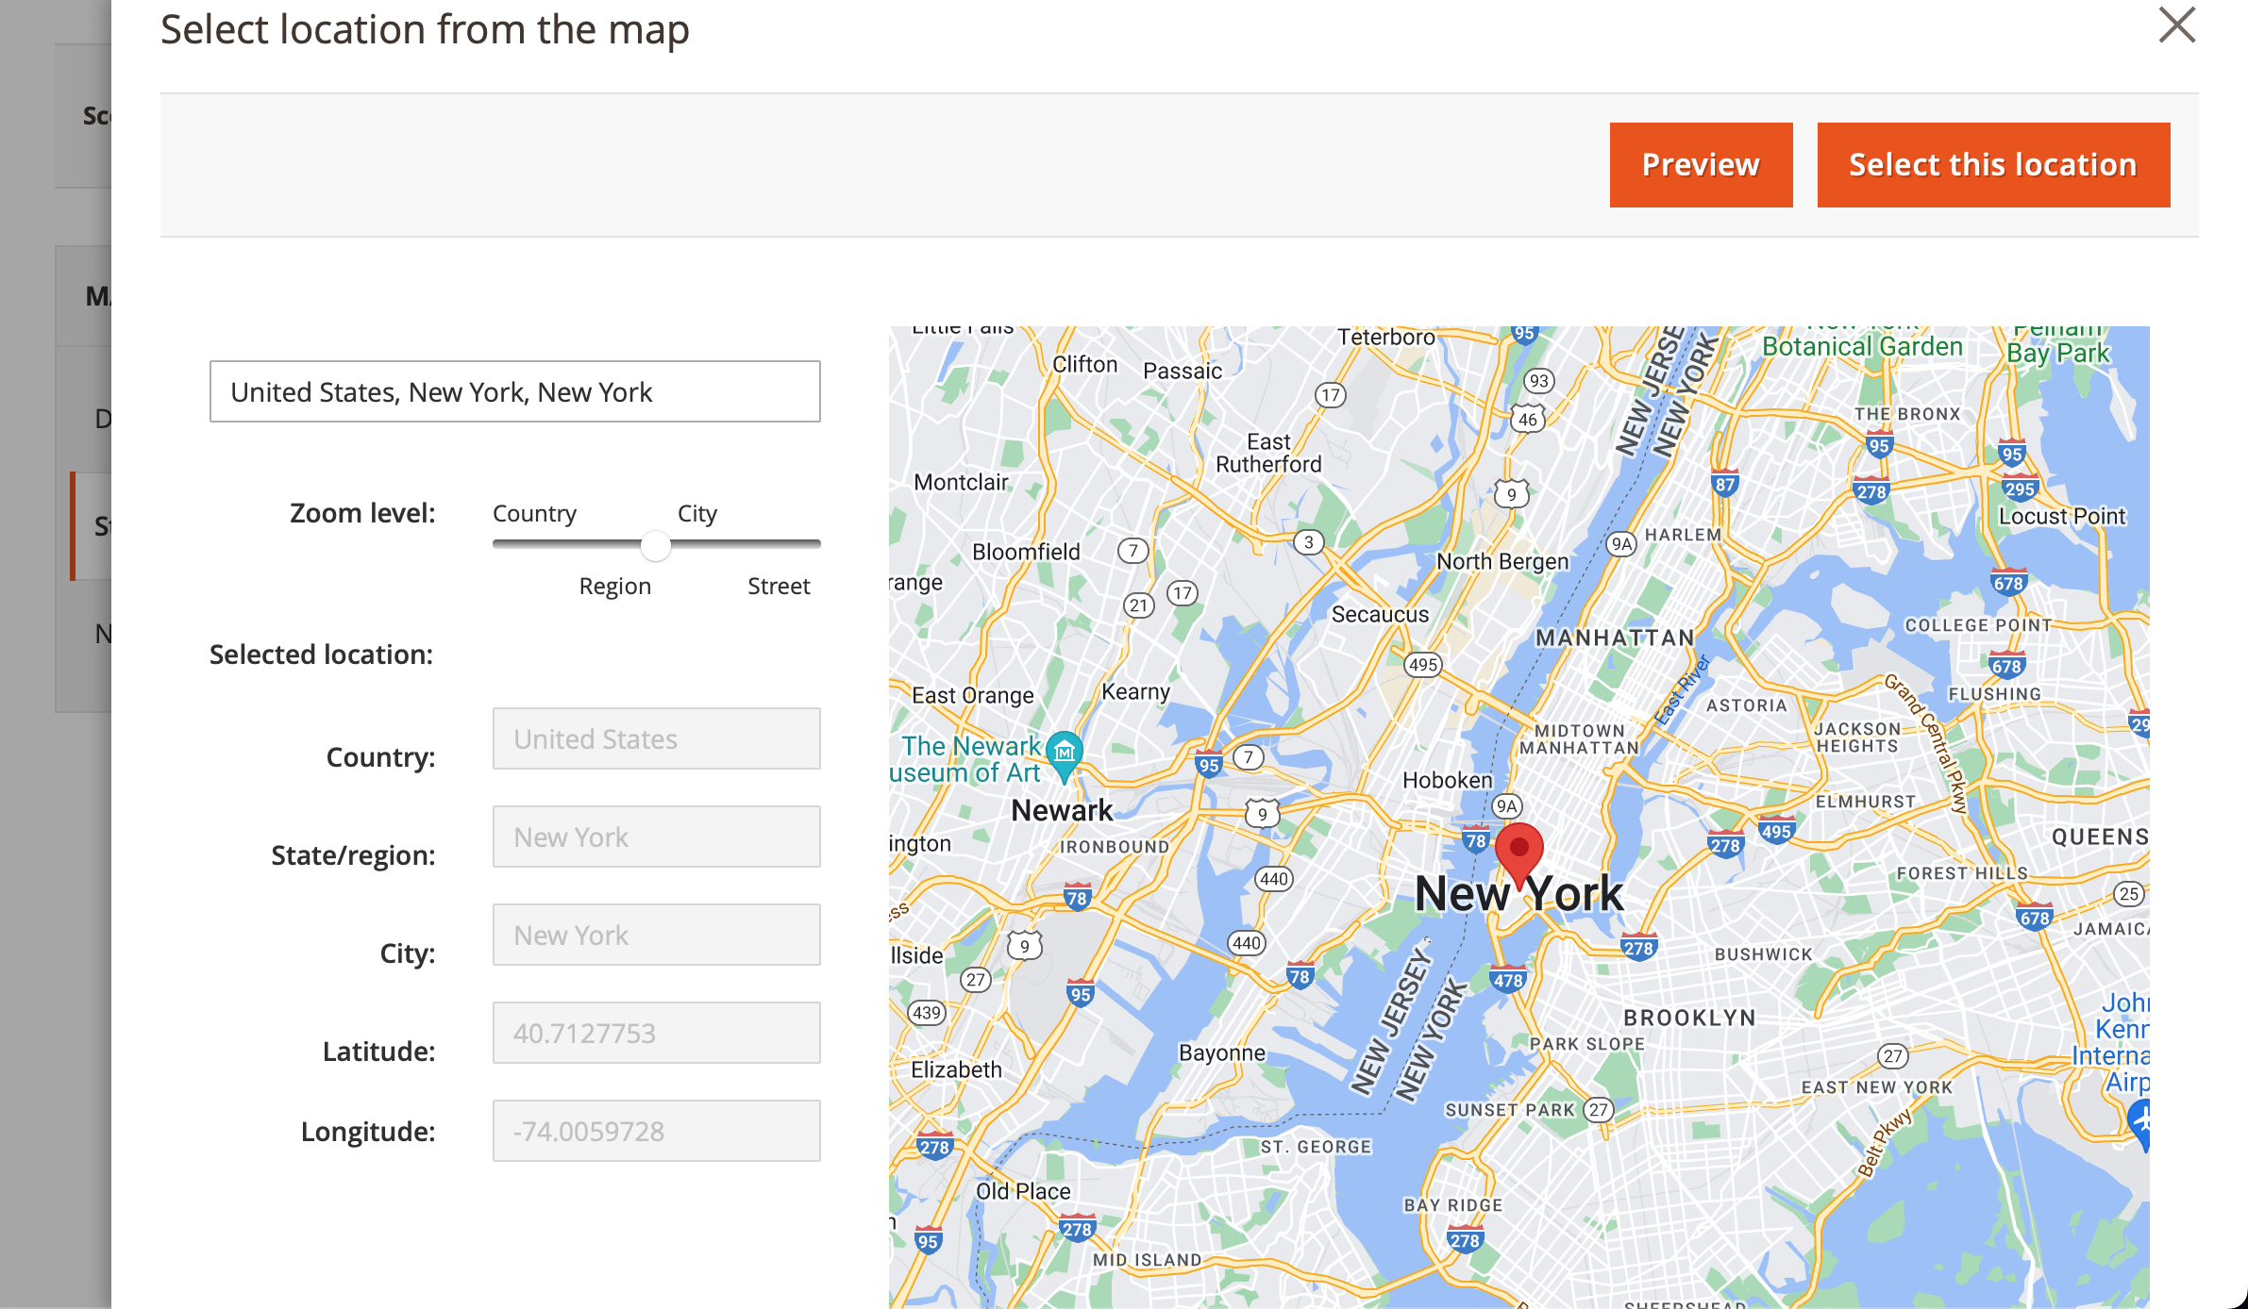Image resolution: width=2248 pixels, height=1309 pixels.
Task: Click the JFK airport icon on map
Action: pyautogui.click(x=2140, y=1124)
